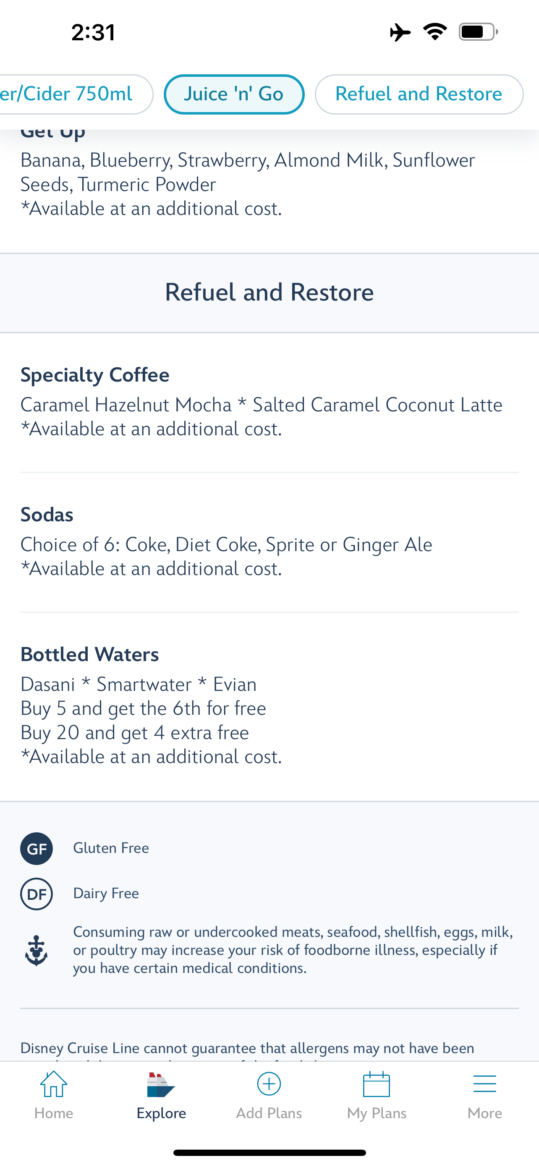The height and width of the screenshot is (1166, 539).
Task: Switch to Refuel and Restore tab
Action: tap(419, 94)
